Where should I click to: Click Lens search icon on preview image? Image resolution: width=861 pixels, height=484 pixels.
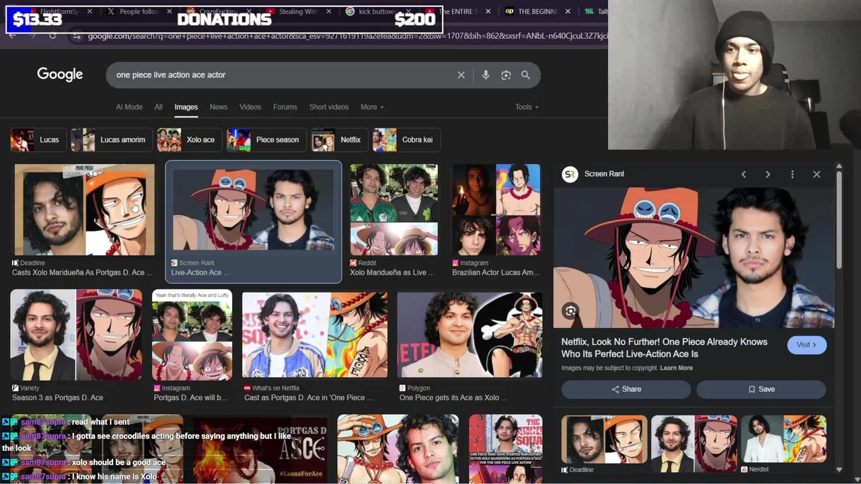tap(570, 311)
